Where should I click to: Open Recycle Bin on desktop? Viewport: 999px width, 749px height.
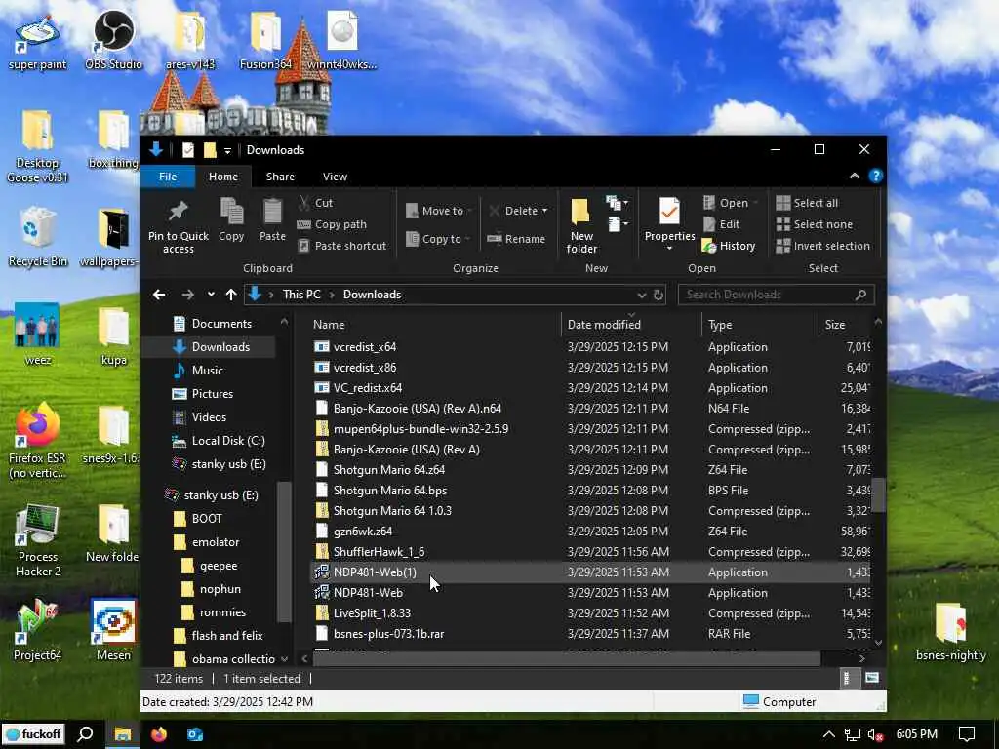click(38, 236)
